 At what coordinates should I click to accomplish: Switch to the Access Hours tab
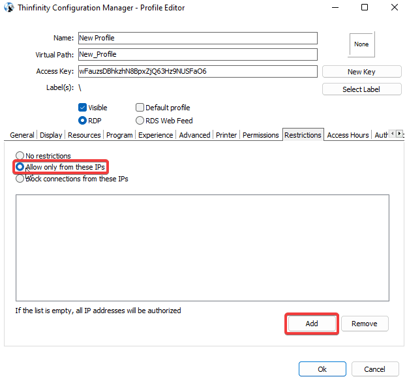click(x=348, y=135)
